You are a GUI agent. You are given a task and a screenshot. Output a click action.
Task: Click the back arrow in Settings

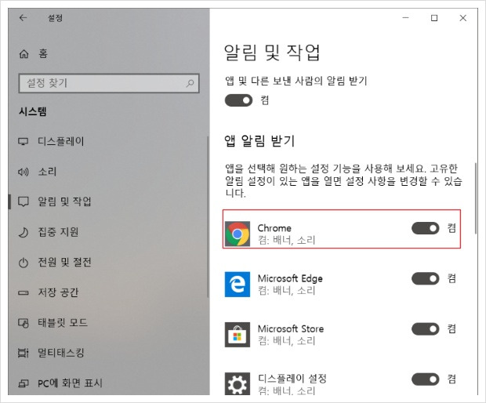pyautogui.click(x=24, y=18)
